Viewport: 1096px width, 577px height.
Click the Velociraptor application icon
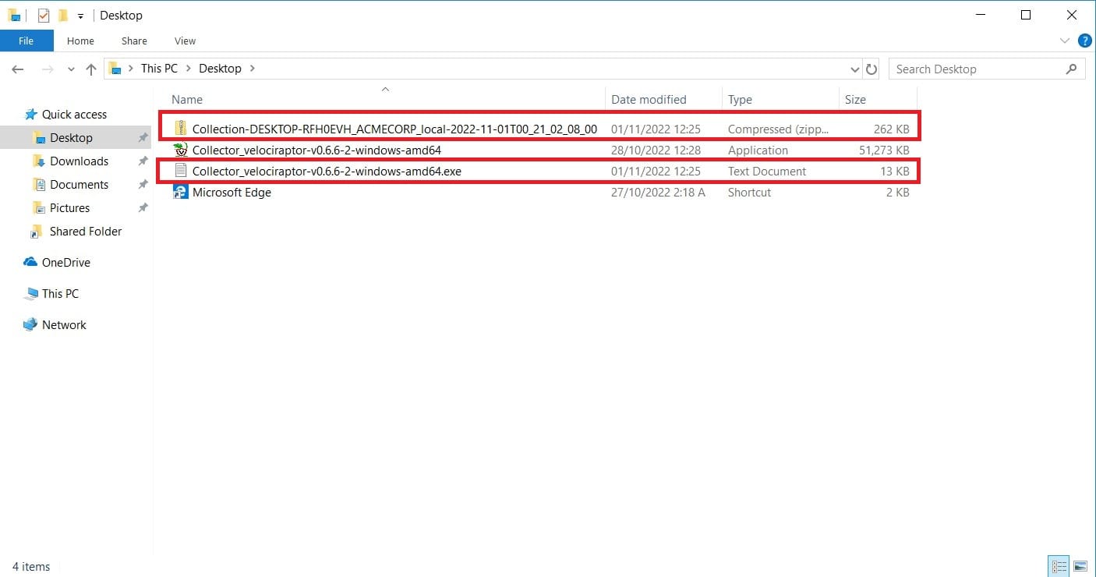(x=181, y=150)
